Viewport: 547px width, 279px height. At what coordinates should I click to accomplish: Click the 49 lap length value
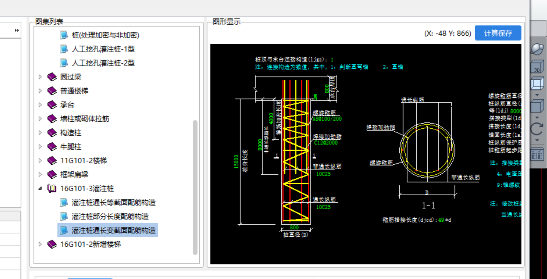pyautogui.click(x=440, y=220)
